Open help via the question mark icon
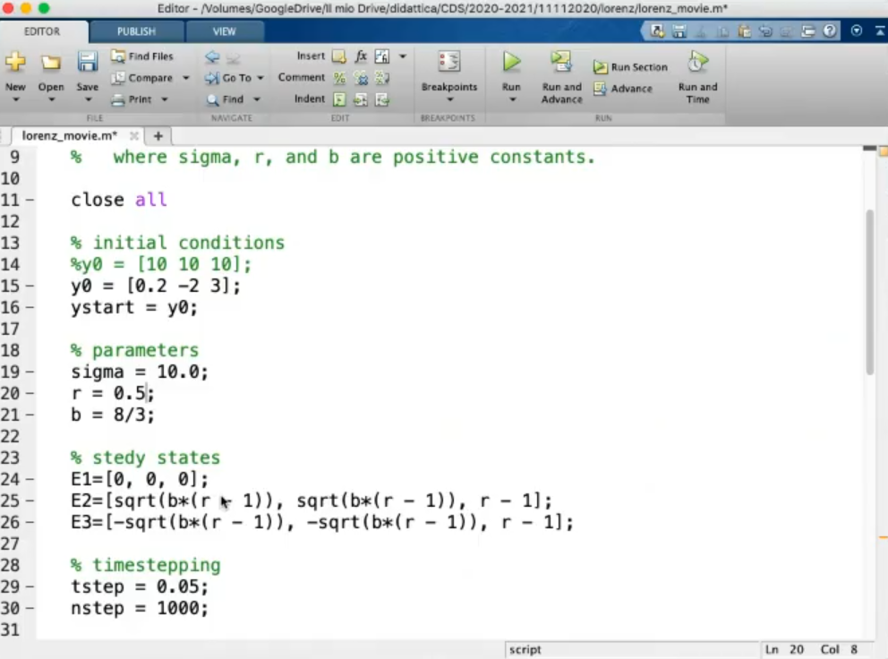 click(x=830, y=30)
